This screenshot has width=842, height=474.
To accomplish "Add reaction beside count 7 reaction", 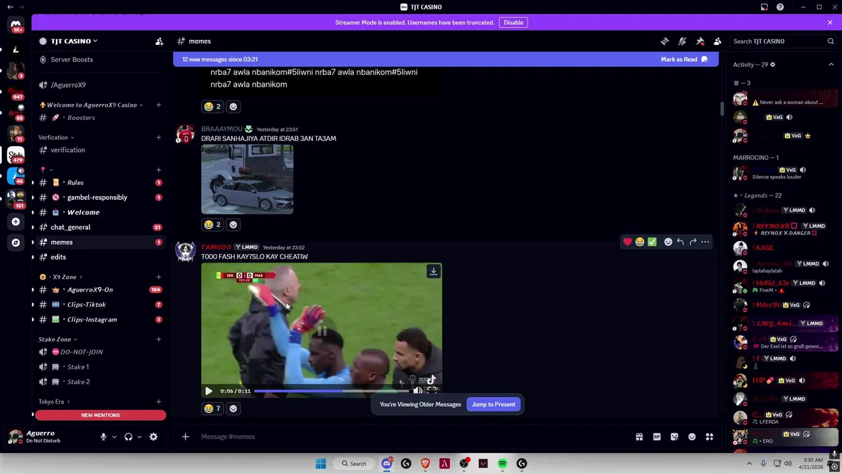I will (x=233, y=408).
